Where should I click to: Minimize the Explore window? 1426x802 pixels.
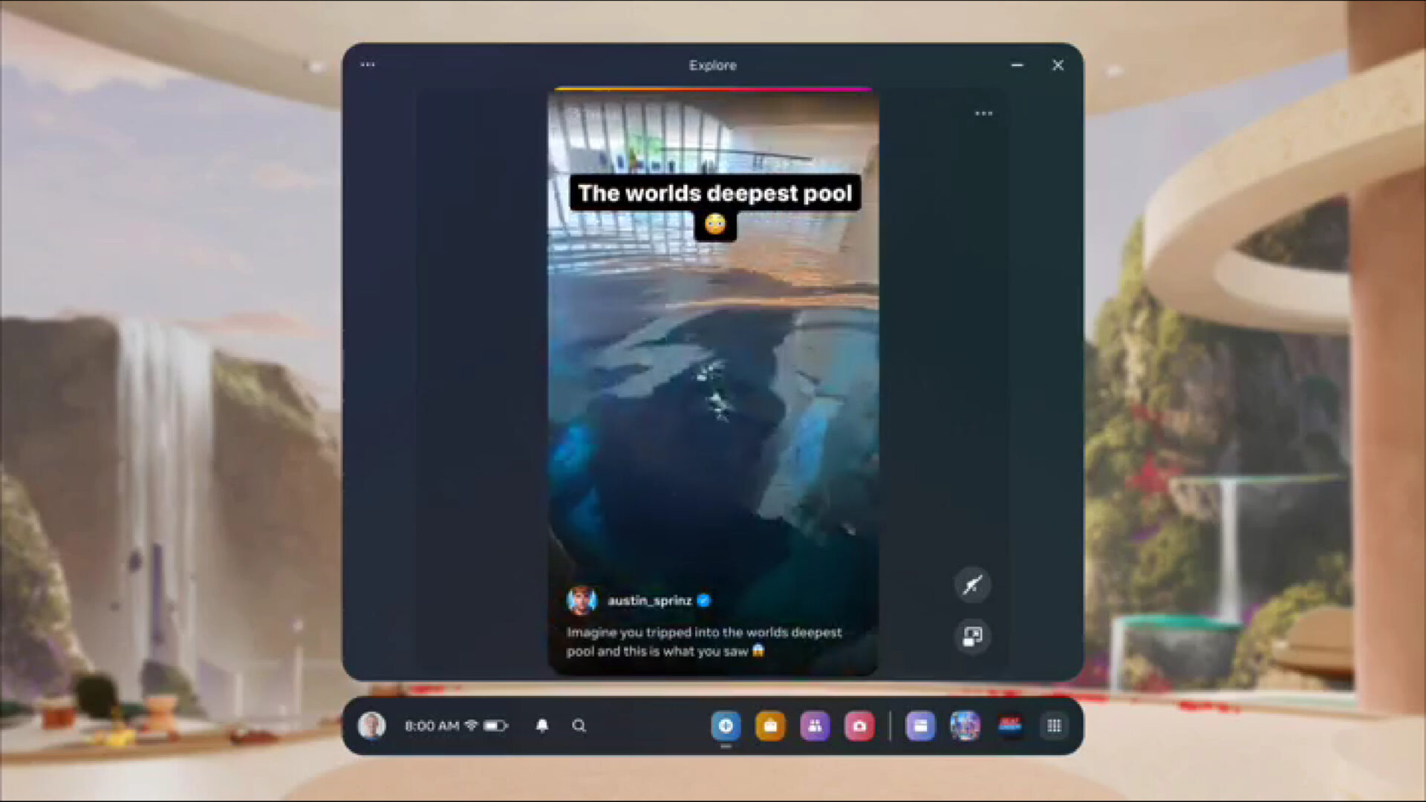tap(1018, 65)
